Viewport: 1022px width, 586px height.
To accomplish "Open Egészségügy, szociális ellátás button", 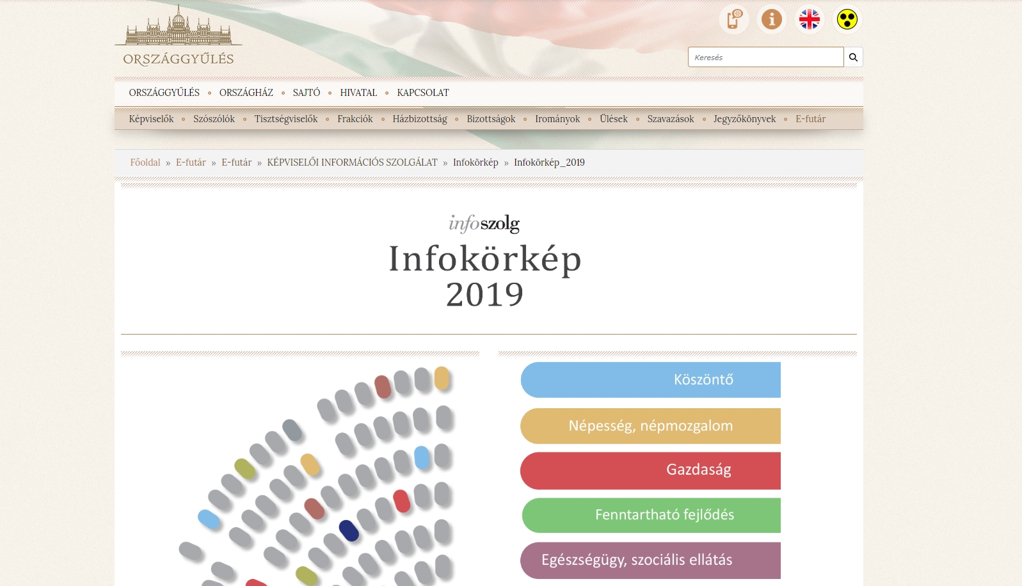I will tap(651, 560).
